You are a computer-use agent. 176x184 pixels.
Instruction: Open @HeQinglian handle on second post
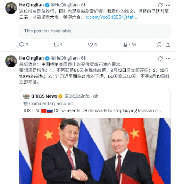64,58
